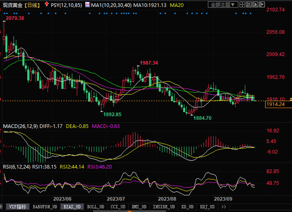The width and height of the screenshot is (292, 212).
Task: Click the 现货黄金 symbol name
Action: tap(11, 5)
